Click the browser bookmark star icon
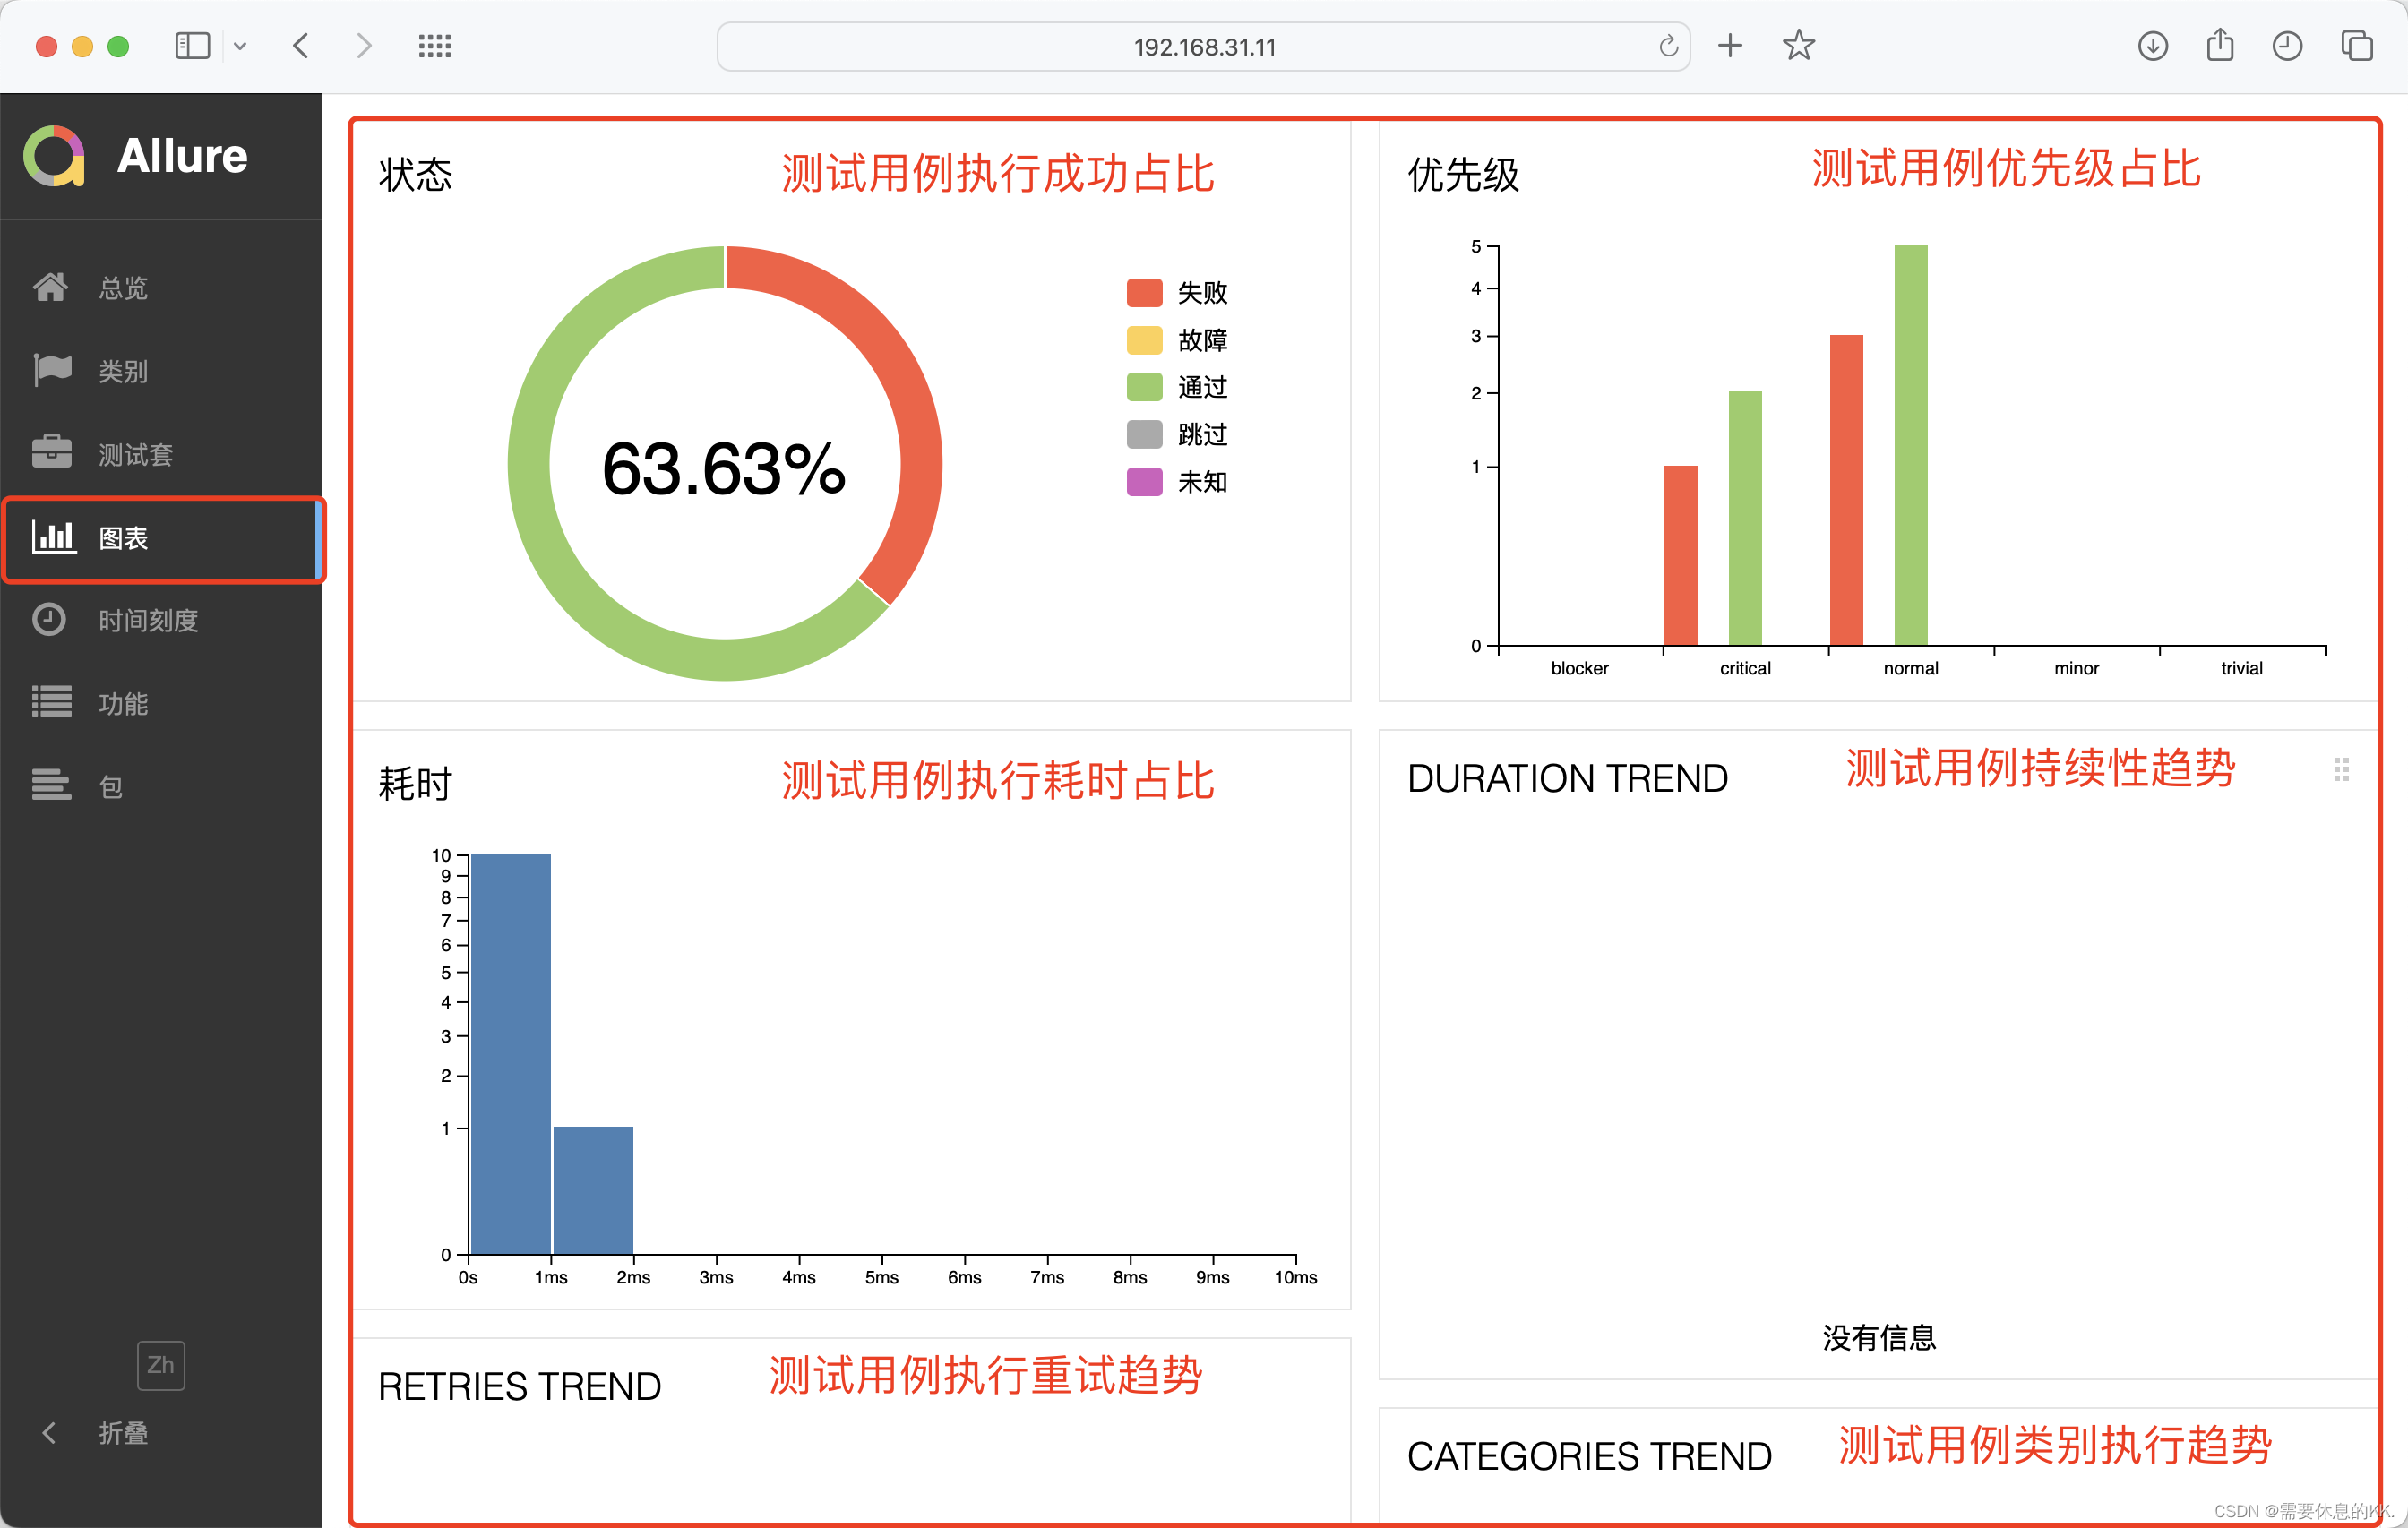 (1798, 46)
